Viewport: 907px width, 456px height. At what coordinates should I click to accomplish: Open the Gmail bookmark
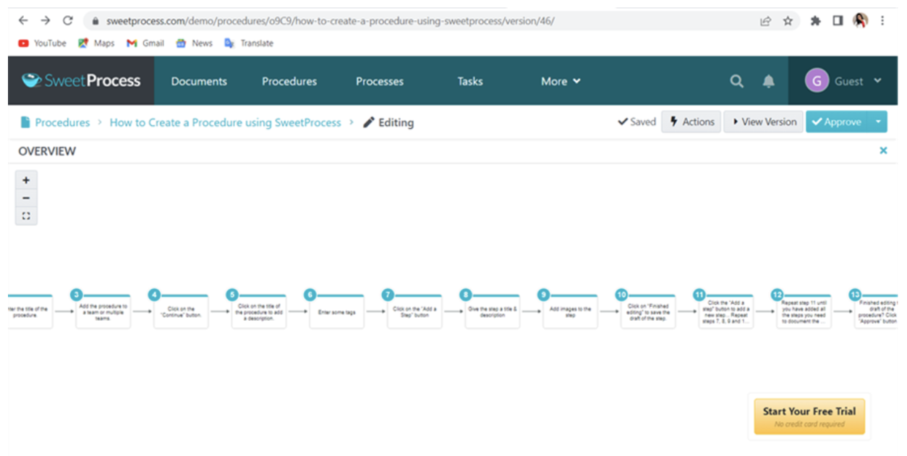pyautogui.click(x=145, y=43)
